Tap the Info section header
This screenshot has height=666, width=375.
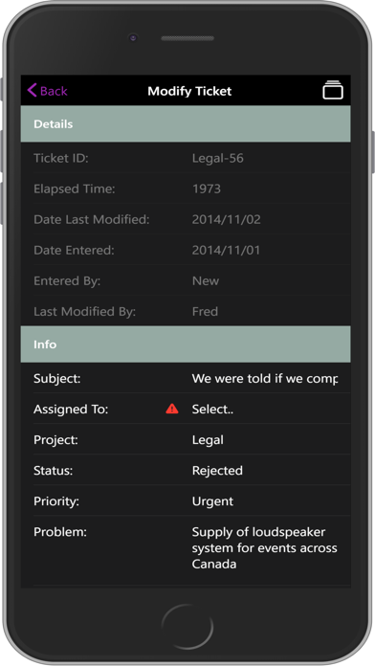(x=186, y=344)
